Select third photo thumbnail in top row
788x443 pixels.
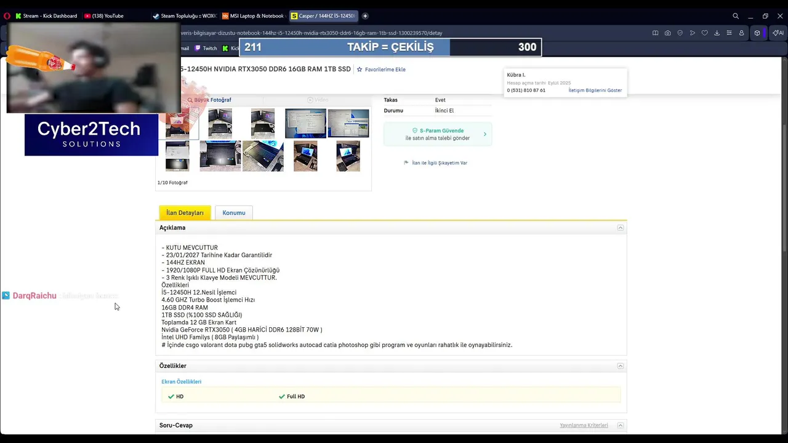pos(263,123)
